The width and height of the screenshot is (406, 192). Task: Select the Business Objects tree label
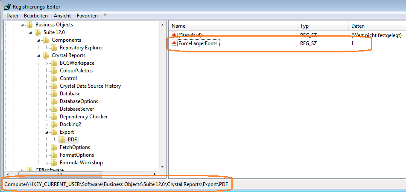click(54, 25)
